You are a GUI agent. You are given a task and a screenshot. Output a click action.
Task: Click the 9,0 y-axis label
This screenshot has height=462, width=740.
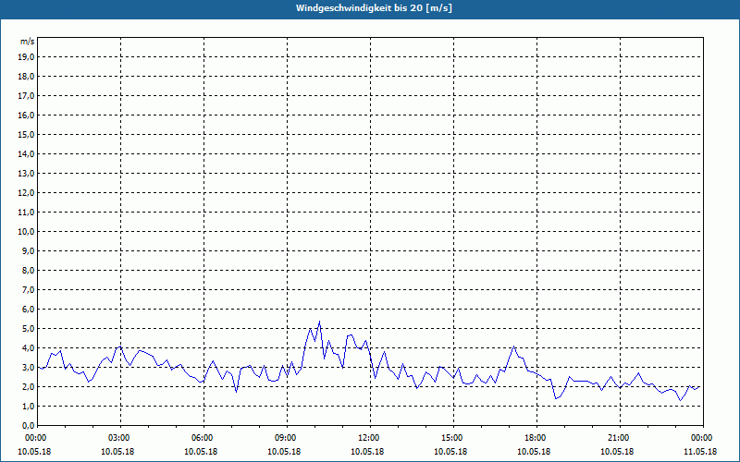28,250
